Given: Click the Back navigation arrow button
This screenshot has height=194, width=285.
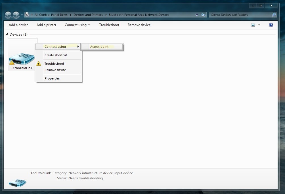Looking at the screenshot, I should click(x=8, y=15).
